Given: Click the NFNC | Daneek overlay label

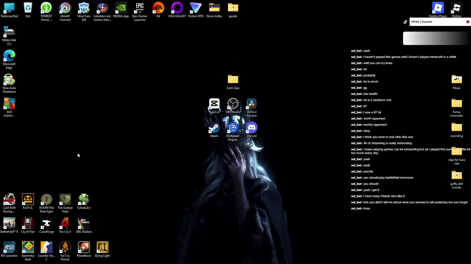Looking at the screenshot, I should pos(422,22).
